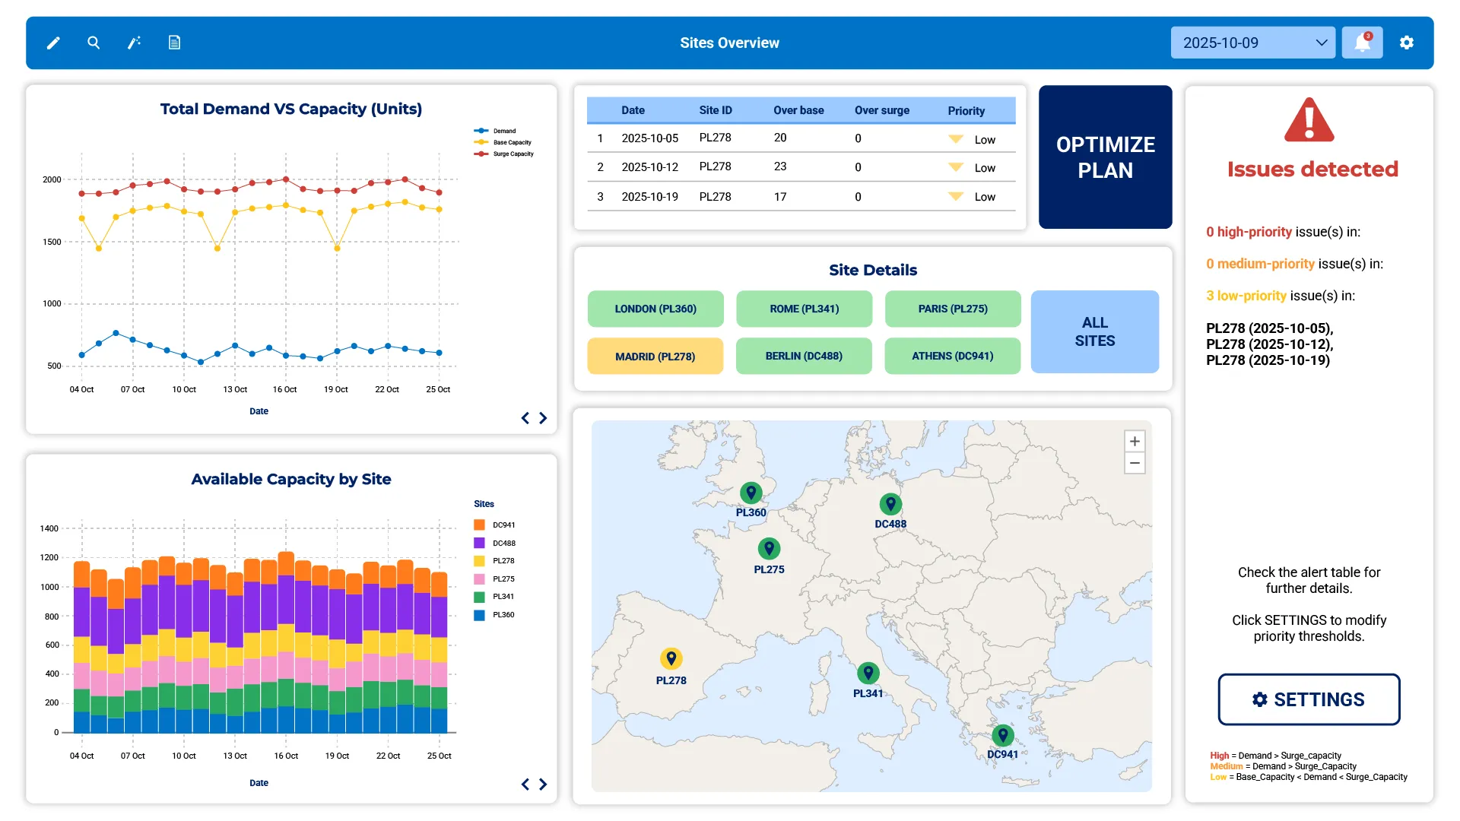Select the alert row dated 2025-10-12
1460x821 pixels.
pyautogui.click(x=801, y=167)
